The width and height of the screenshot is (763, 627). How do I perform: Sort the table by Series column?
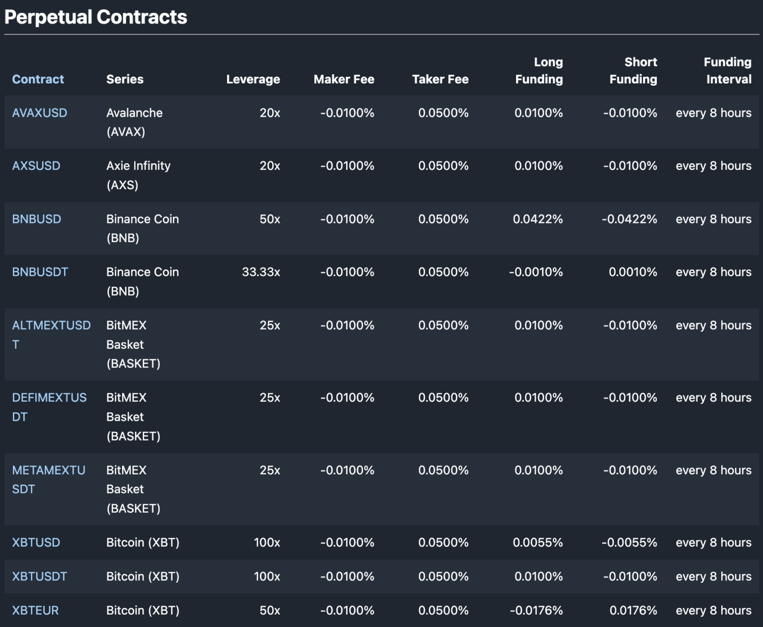coord(125,78)
